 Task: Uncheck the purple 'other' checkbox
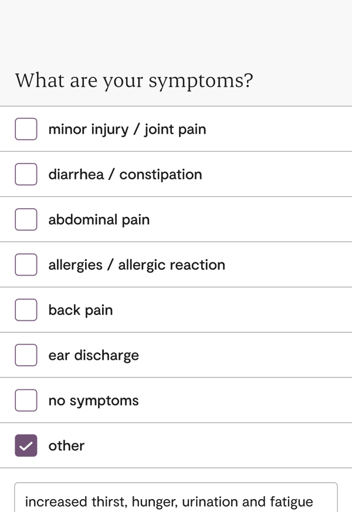point(26,446)
